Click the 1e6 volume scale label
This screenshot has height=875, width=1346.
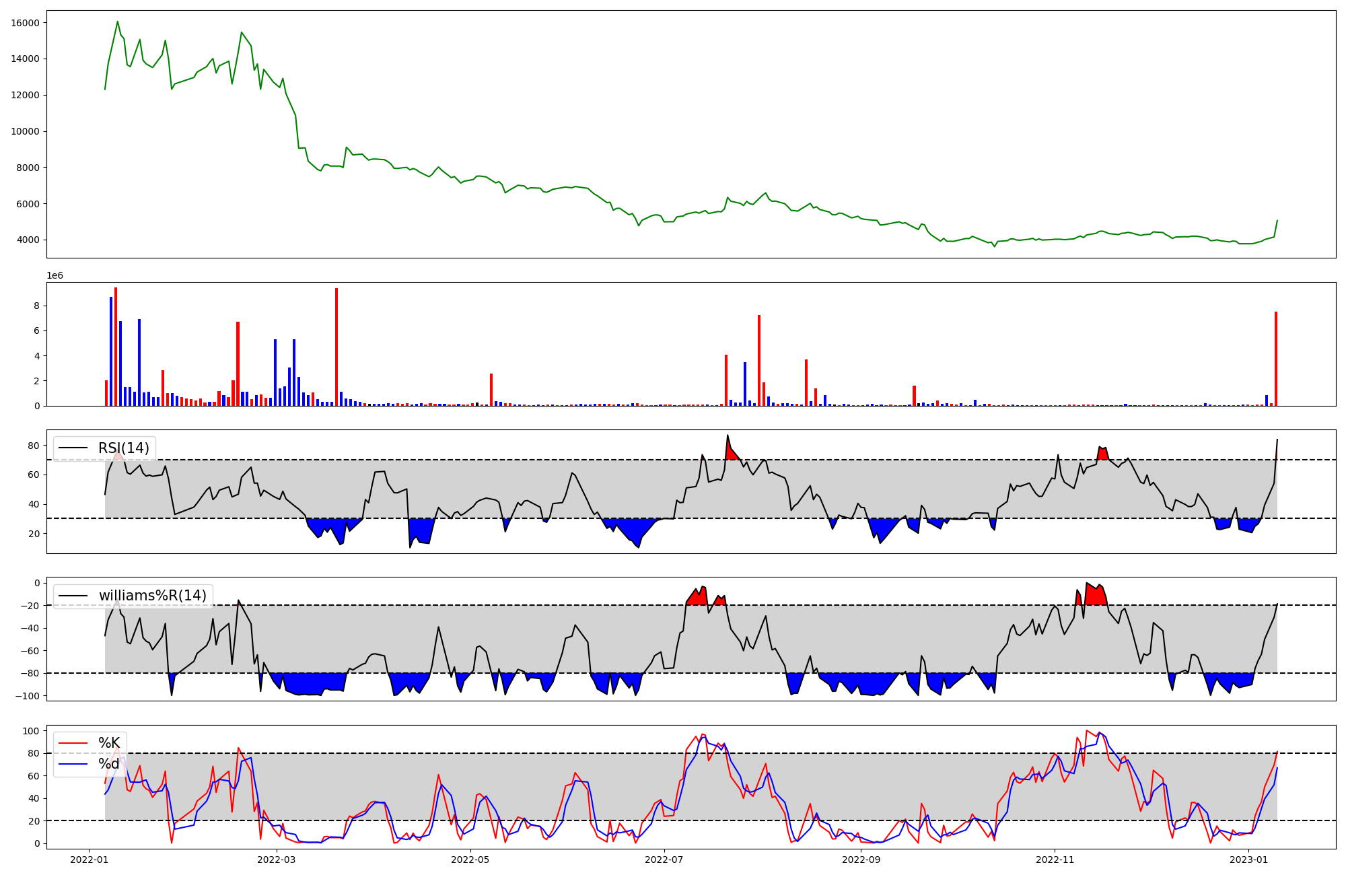(55, 276)
